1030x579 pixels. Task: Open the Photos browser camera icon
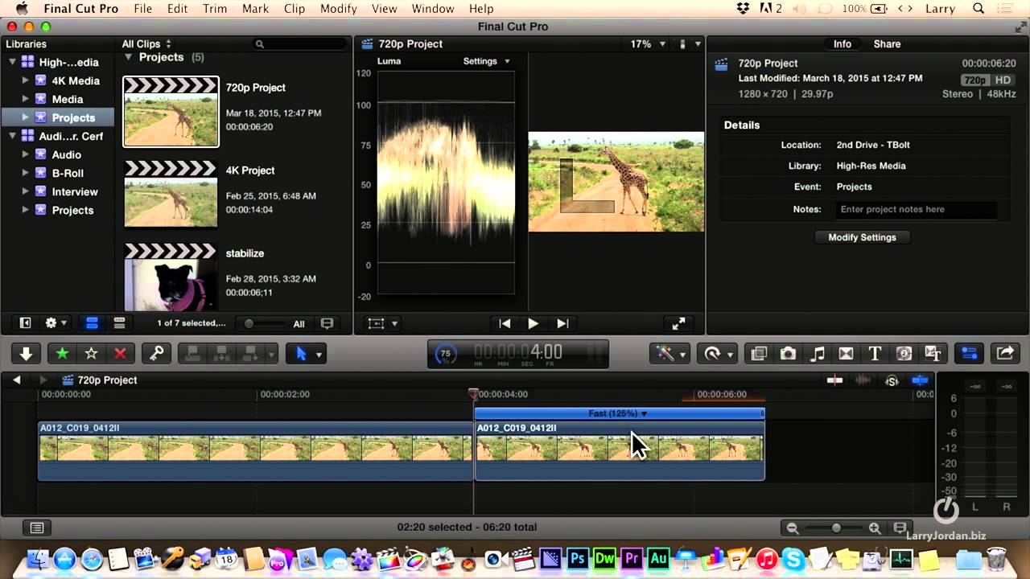788,353
